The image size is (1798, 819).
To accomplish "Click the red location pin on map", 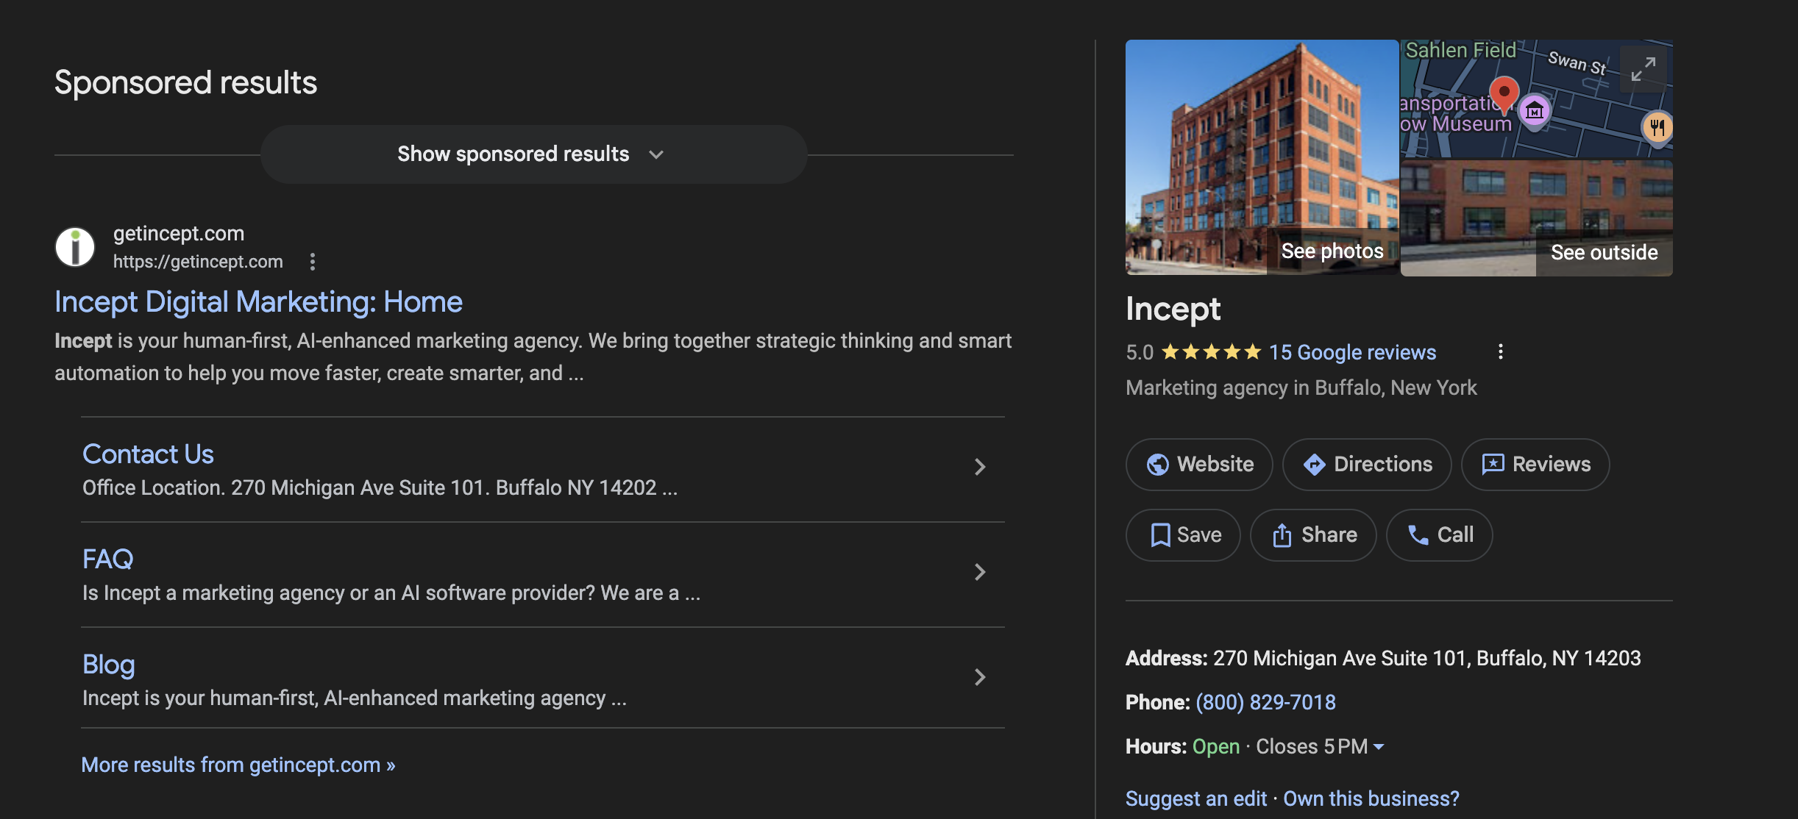I will (x=1504, y=94).
